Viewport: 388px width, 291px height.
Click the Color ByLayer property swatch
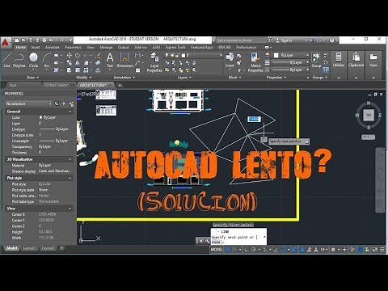pyautogui.click(x=41, y=117)
